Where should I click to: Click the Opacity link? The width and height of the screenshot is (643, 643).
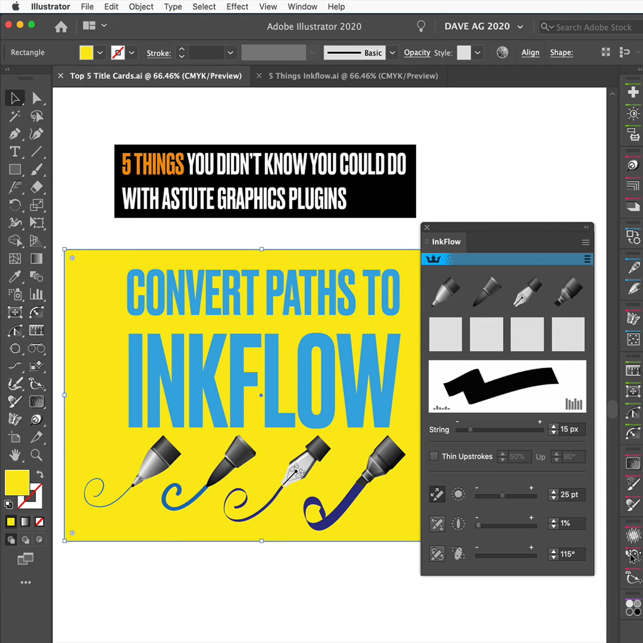(417, 53)
